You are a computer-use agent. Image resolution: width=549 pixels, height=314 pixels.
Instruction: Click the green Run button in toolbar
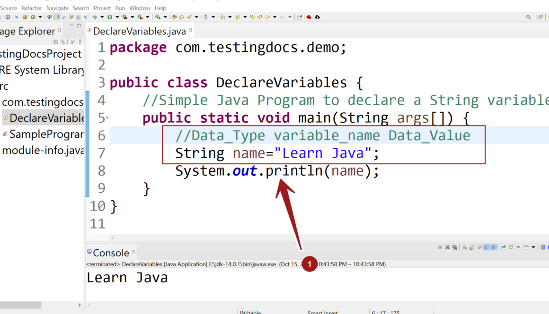coord(110,17)
